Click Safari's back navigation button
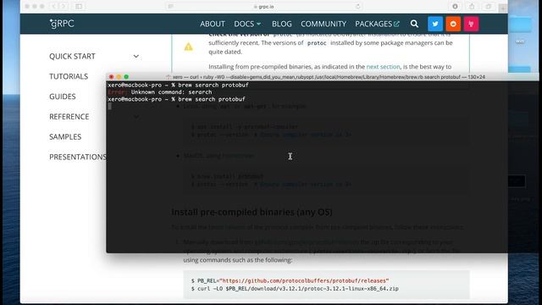The width and height of the screenshot is (542, 305). (54, 6)
